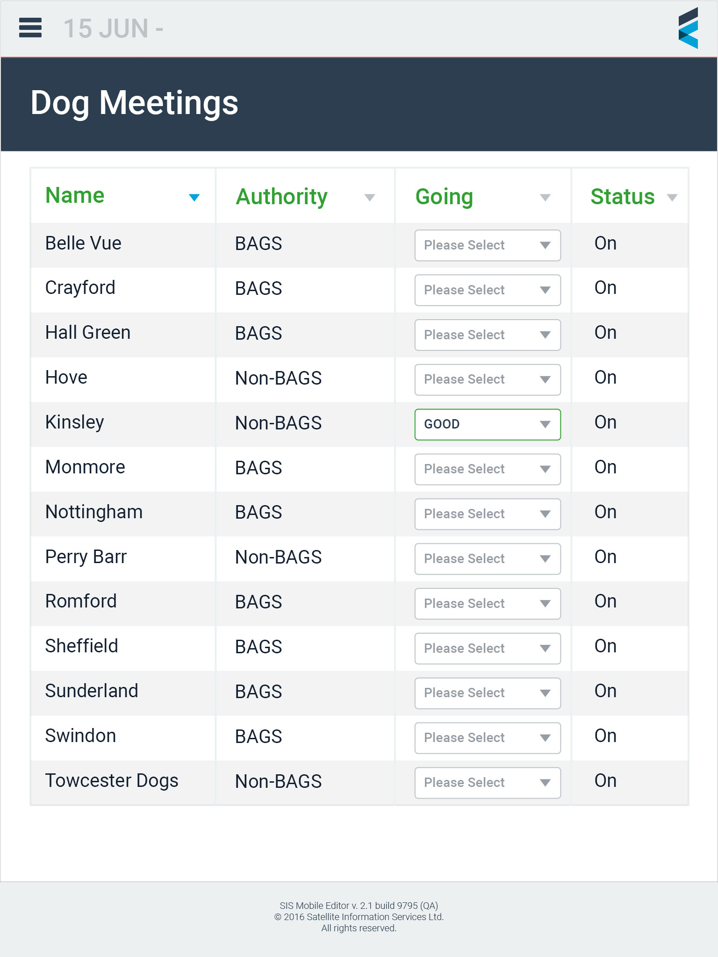The height and width of the screenshot is (957, 718).
Task: Expand the Kinsley GOOD going selector
Action: (x=488, y=424)
